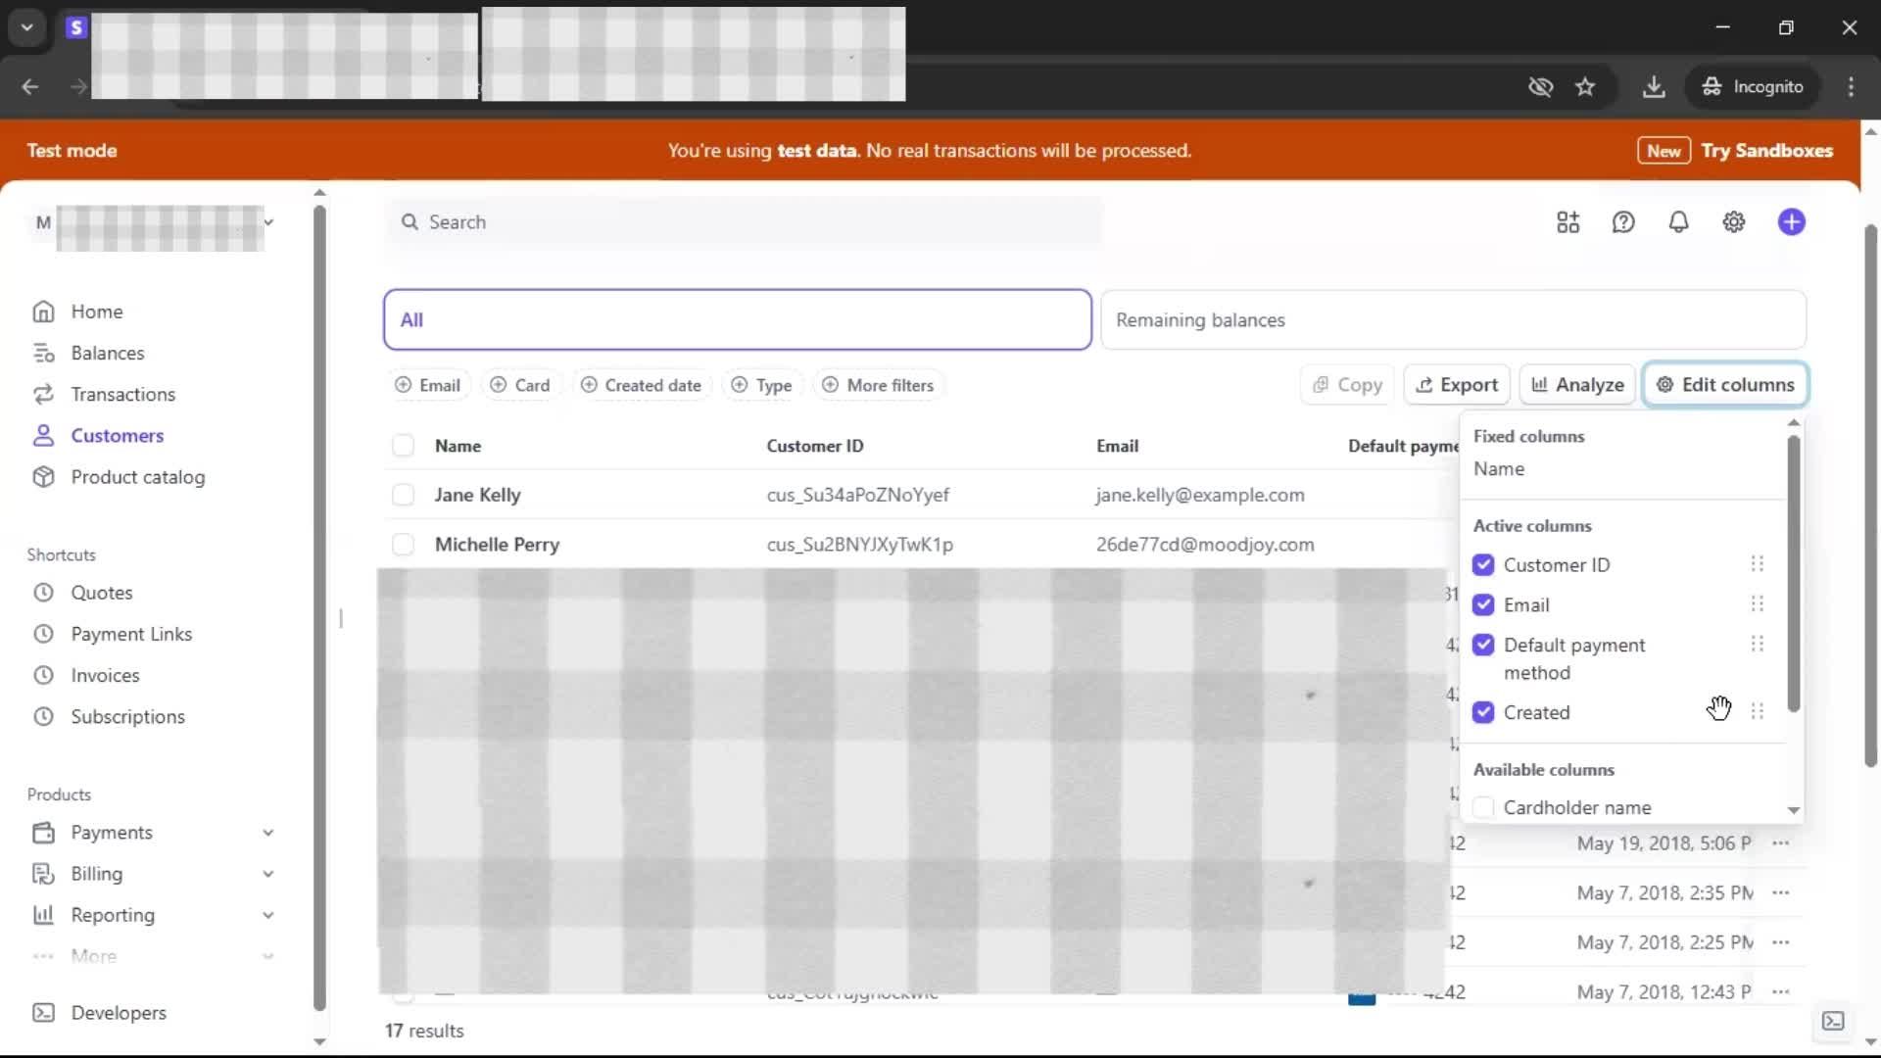Click the drag handle beside Customer ID column

coord(1757,564)
